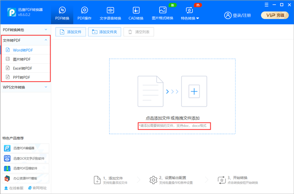
Task: Click the 特色产品推荐 heading
Action: point(13,138)
